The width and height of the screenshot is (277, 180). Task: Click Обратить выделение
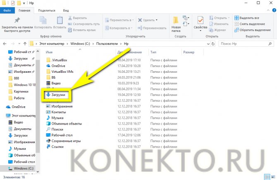point(253,30)
